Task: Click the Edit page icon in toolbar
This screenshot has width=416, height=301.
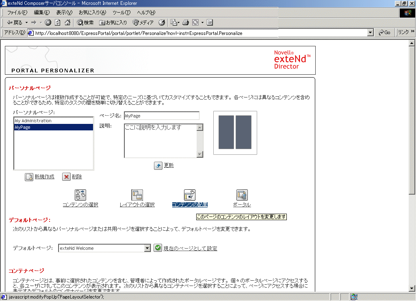Action: [195, 22]
